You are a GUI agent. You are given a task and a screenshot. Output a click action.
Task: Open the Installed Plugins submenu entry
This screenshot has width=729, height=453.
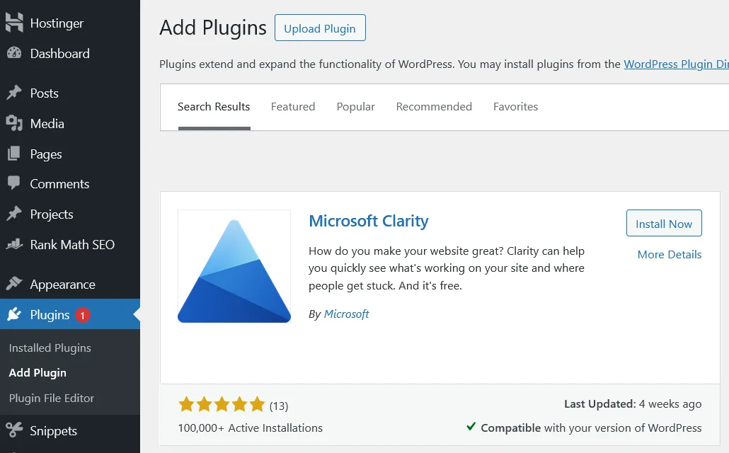50,348
